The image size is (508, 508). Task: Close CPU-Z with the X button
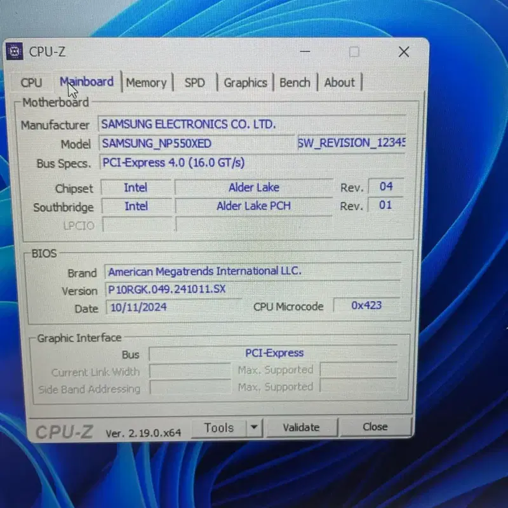pyautogui.click(x=404, y=52)
